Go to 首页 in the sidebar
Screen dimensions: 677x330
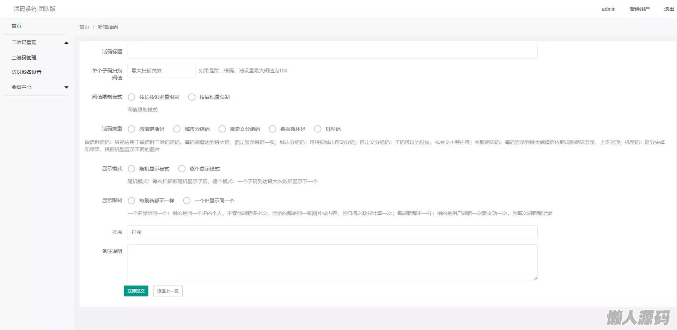17,26
